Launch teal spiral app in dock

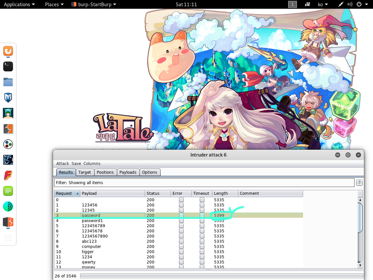click(x=8, y=207)
